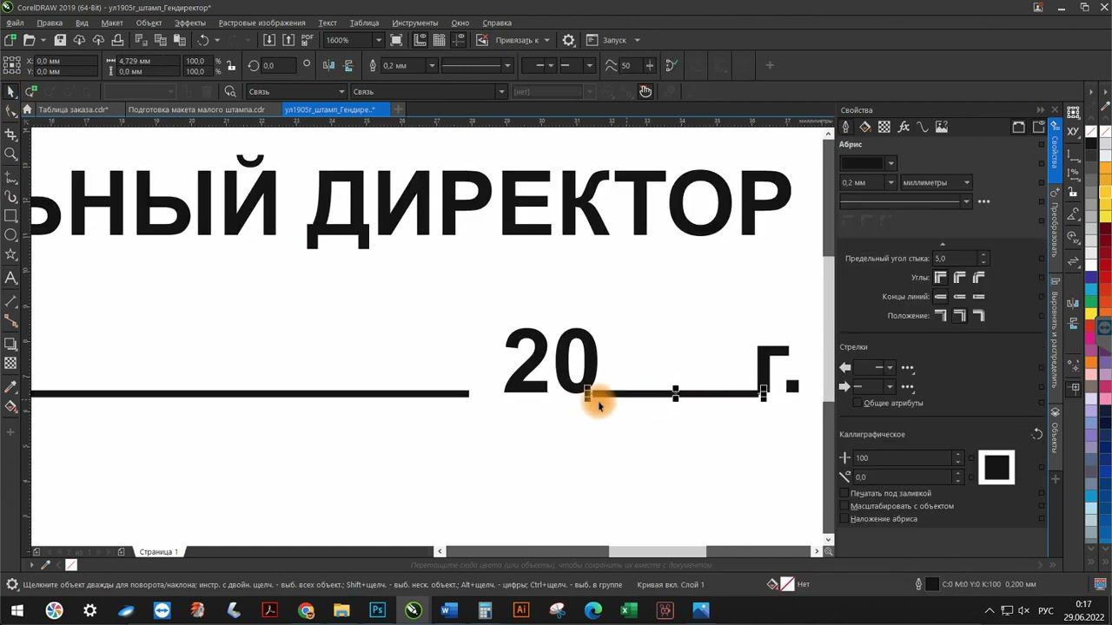Click the Страница 1 page tab

click(x=158, y=551)
